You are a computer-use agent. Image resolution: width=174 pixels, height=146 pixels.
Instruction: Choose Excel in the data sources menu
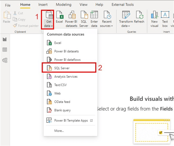71,43
